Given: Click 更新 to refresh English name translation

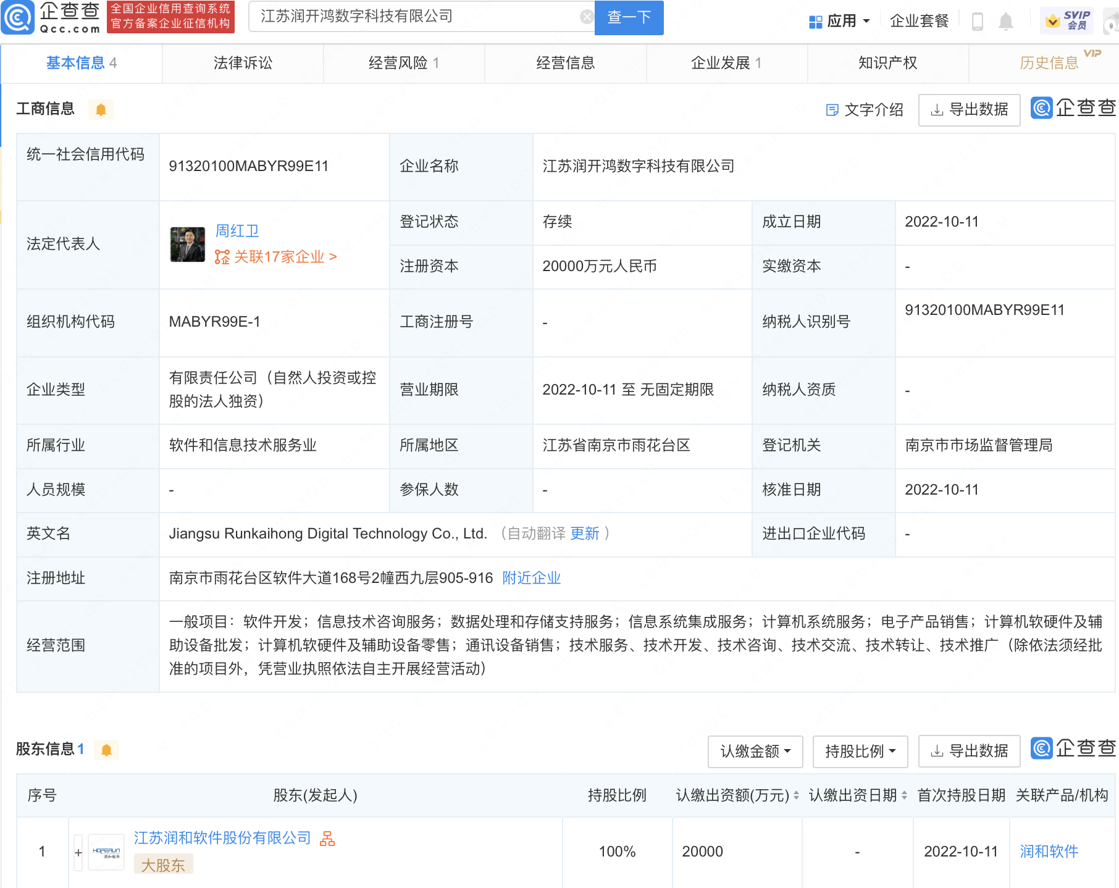Looking at the screenshot, I should tap(584, 534).
